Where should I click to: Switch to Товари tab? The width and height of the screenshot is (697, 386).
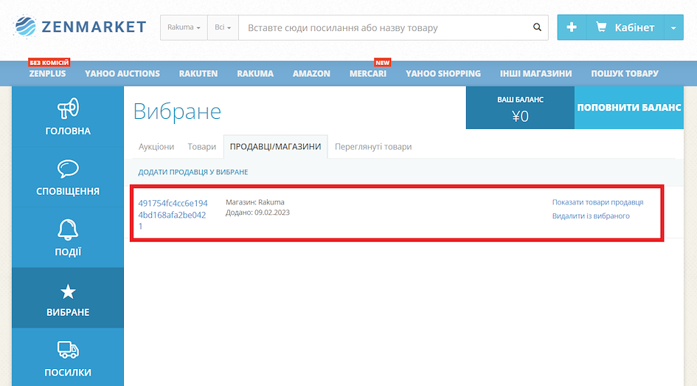click(201, 146)
